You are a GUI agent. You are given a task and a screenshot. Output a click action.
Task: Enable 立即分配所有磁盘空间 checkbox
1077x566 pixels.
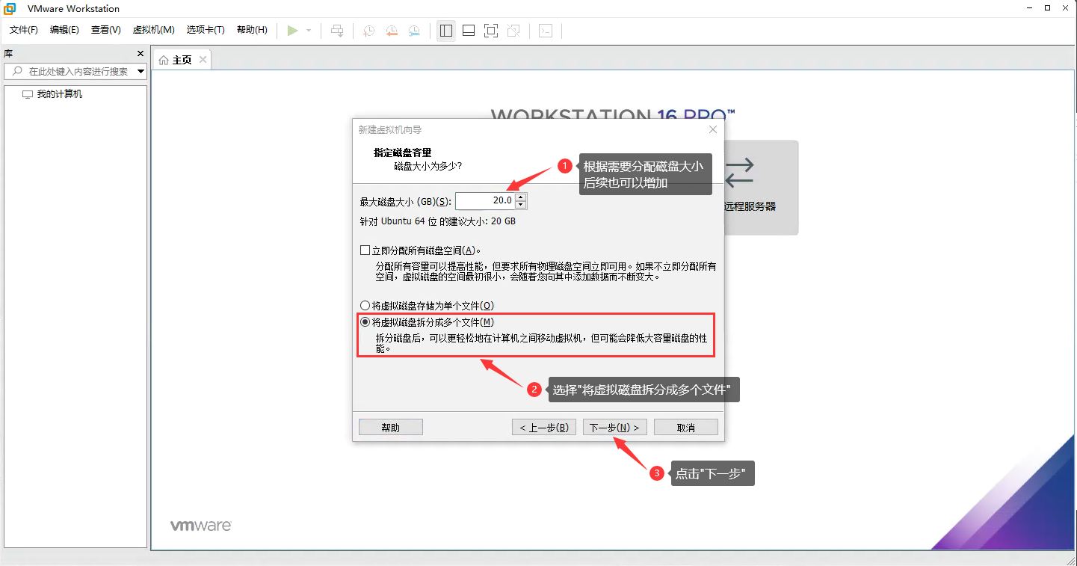point(365,250)
